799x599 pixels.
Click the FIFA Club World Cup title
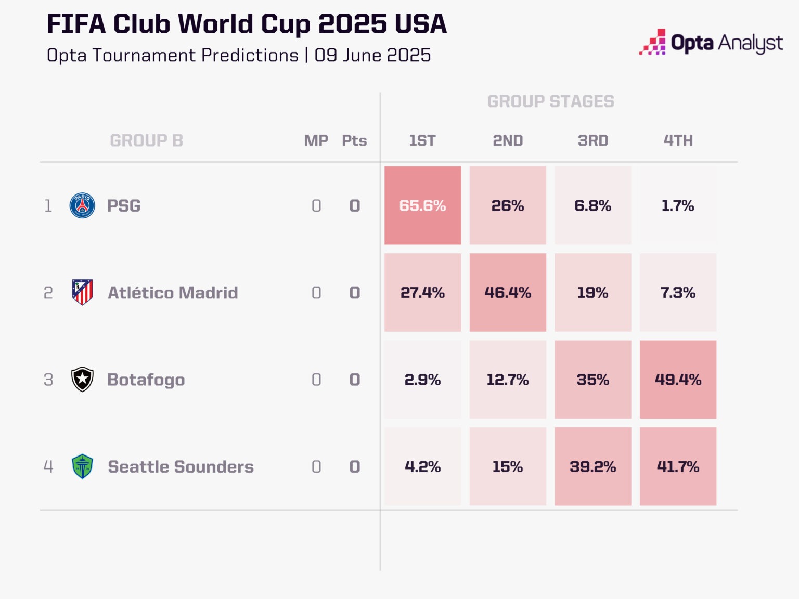[x=247, y=24]
